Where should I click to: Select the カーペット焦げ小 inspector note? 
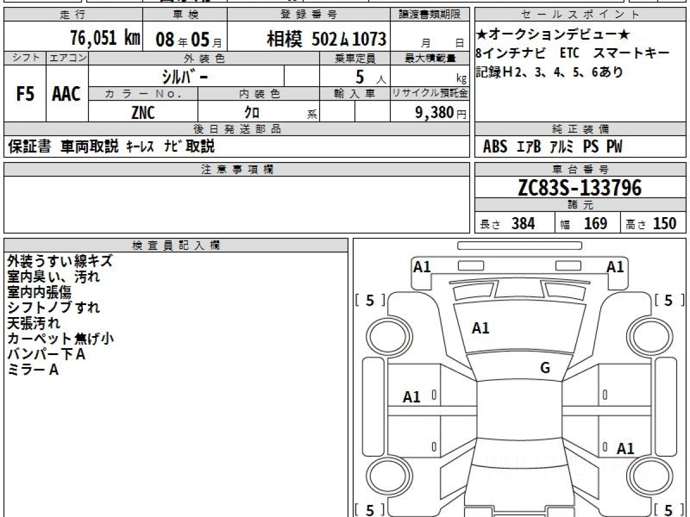(60, 339)
